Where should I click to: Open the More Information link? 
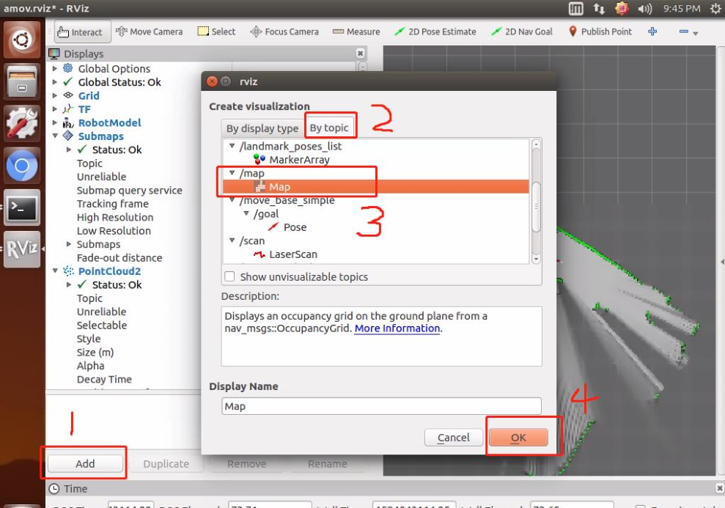397,328
